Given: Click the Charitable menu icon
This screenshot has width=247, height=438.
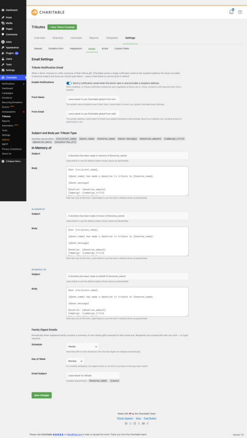Looking at the screenshot, I should tap(3, 78).
